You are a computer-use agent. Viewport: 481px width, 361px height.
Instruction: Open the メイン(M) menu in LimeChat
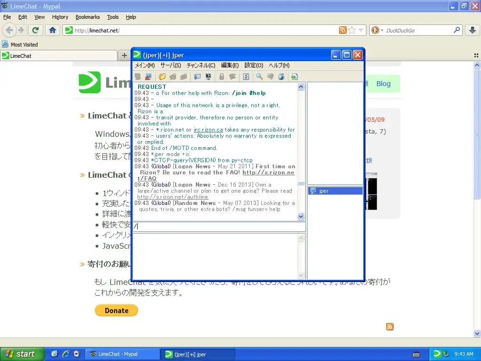[145, 65]
